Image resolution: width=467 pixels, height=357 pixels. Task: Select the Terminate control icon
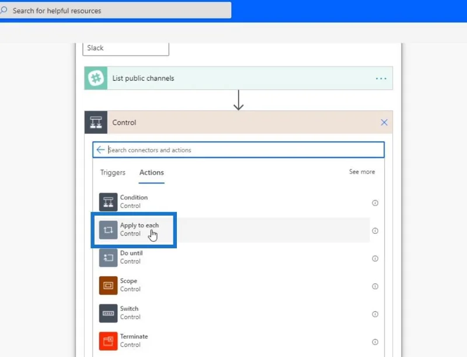[x=108, y=341]
